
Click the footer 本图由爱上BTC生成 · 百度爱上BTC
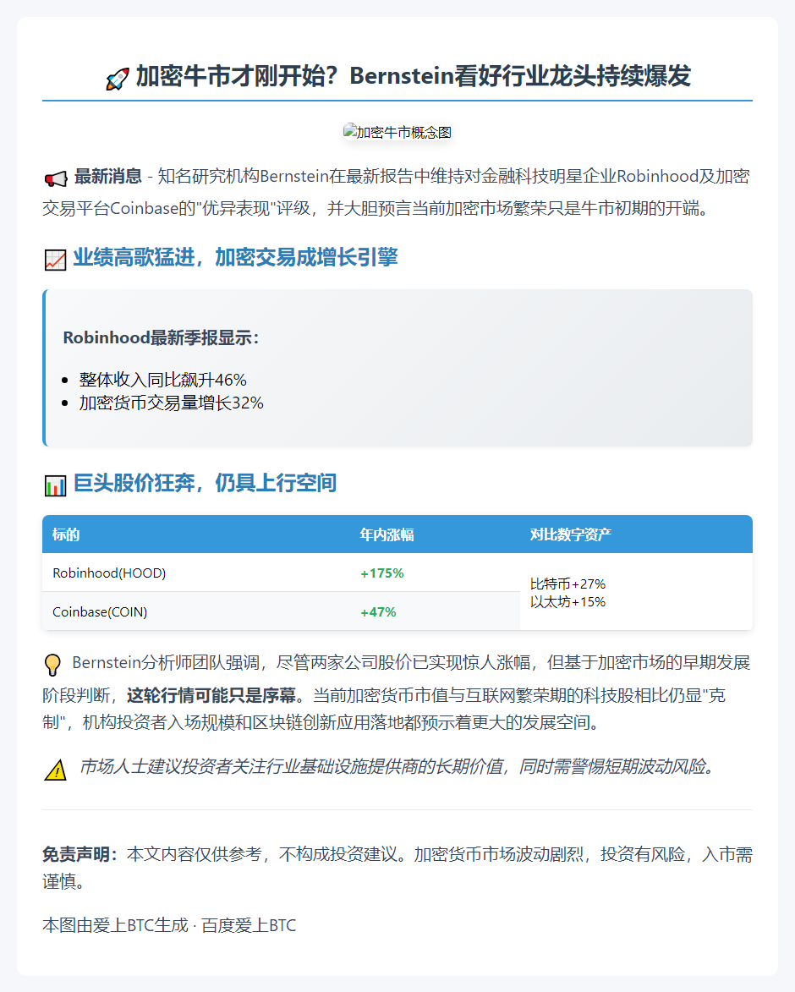point(169,925)
